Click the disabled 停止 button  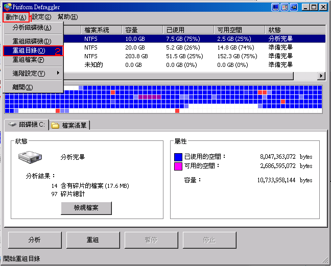coord(209,240)
